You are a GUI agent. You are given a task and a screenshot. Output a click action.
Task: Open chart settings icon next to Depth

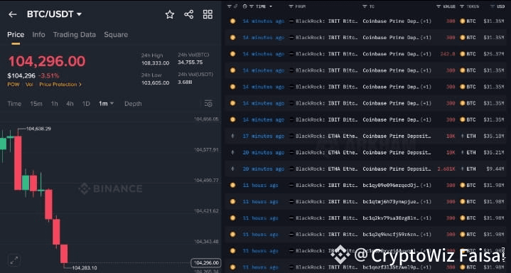pos(208,104)
